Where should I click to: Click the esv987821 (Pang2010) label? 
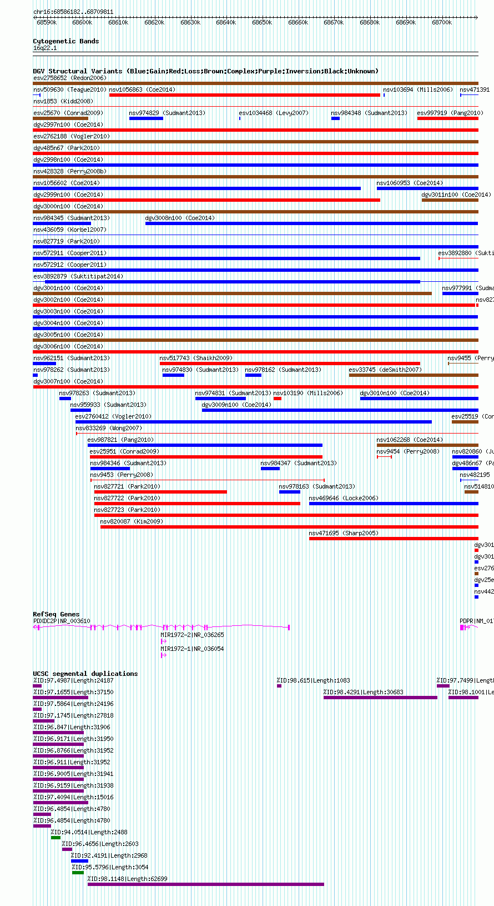point(120,440)
